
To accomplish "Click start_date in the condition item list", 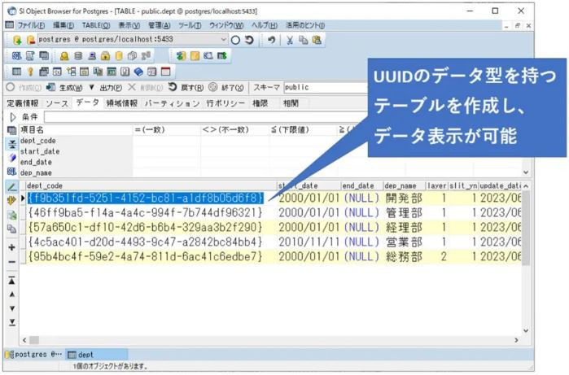I will click(x=40, y=151).
